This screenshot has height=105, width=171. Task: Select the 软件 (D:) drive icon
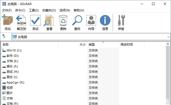4,56
